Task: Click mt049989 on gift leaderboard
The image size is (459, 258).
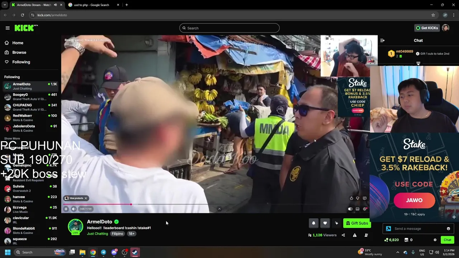Action: [404, 52]
